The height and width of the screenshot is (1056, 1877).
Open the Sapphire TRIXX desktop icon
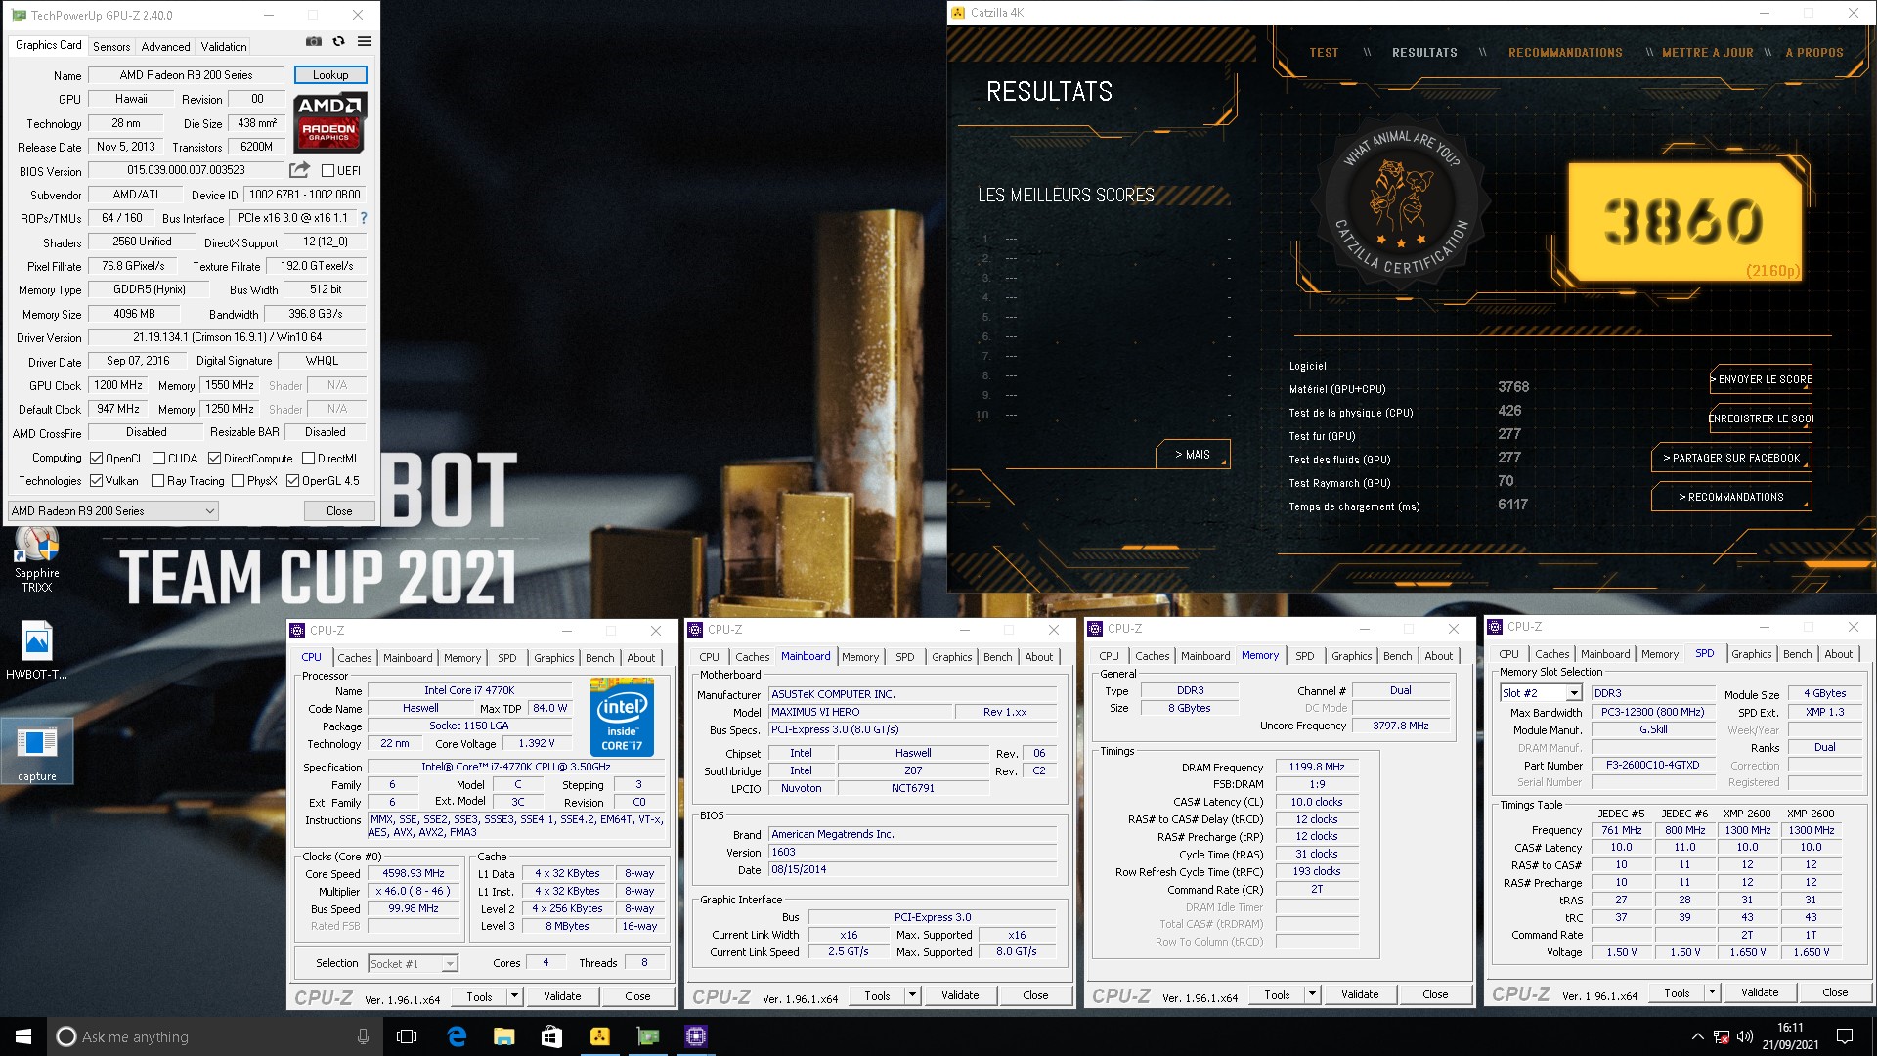(x=36, y=559)
